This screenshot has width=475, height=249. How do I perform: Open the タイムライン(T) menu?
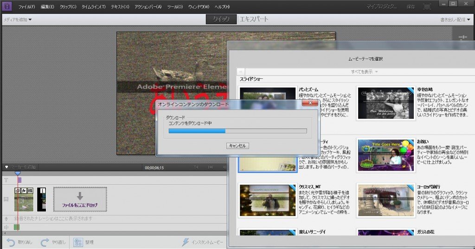coord(94,6)
